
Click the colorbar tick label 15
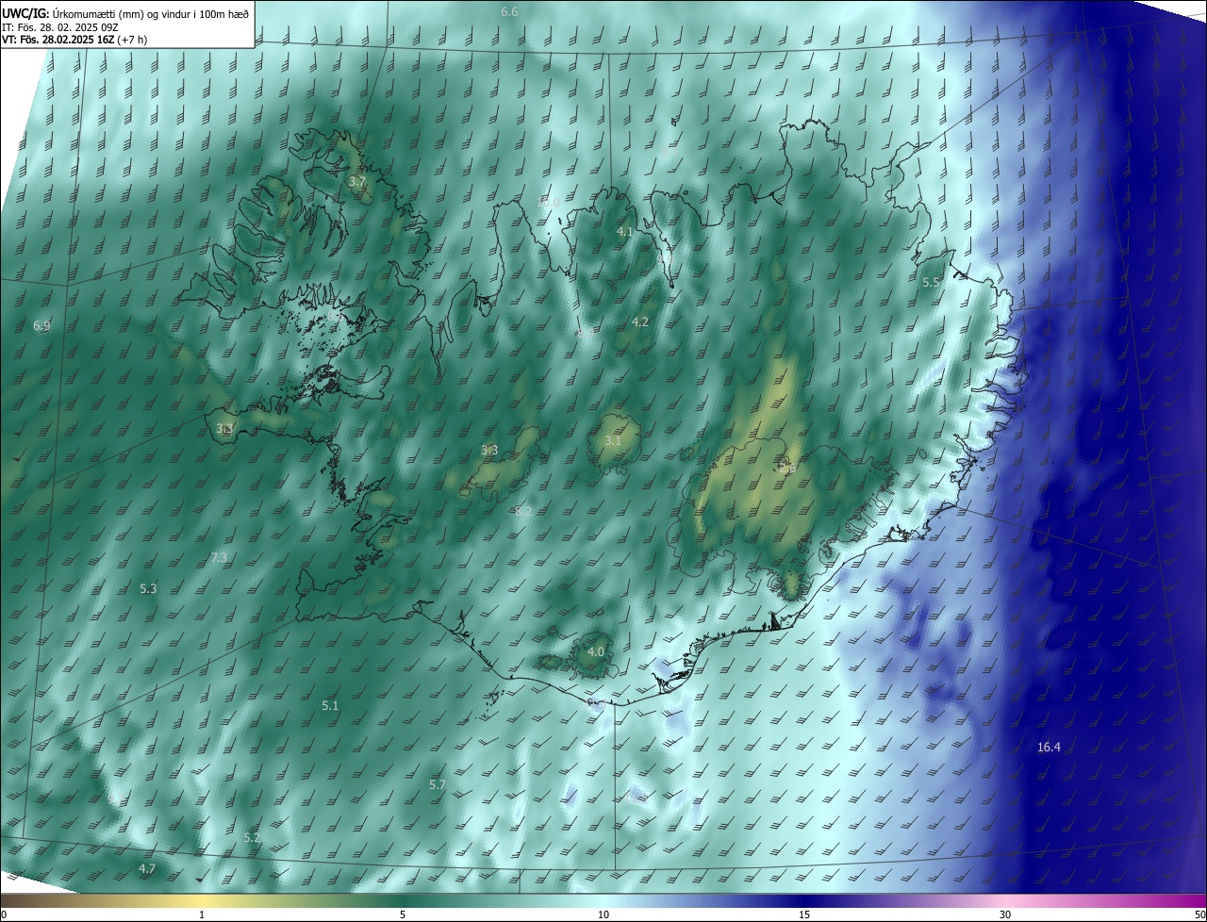coord(804,915)
